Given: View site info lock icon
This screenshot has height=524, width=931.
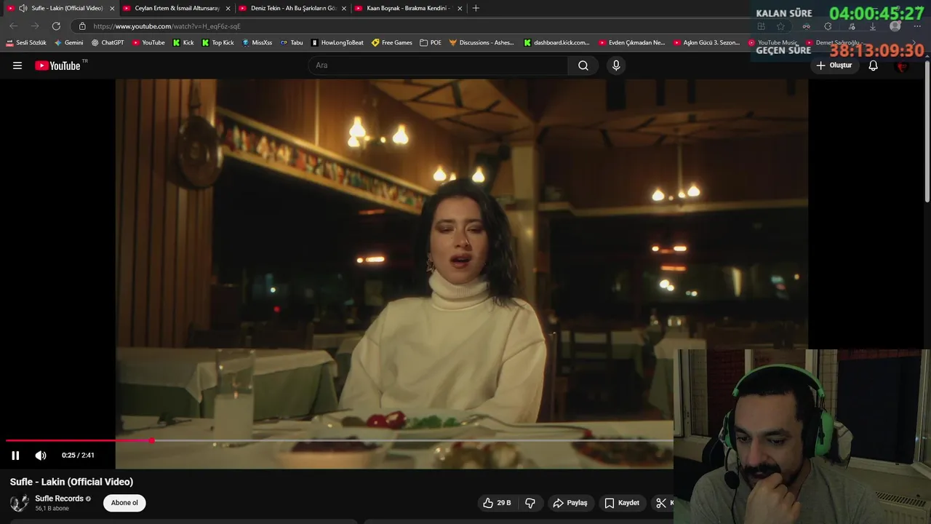Looking at the screenshot, I should tap(82, 26).
